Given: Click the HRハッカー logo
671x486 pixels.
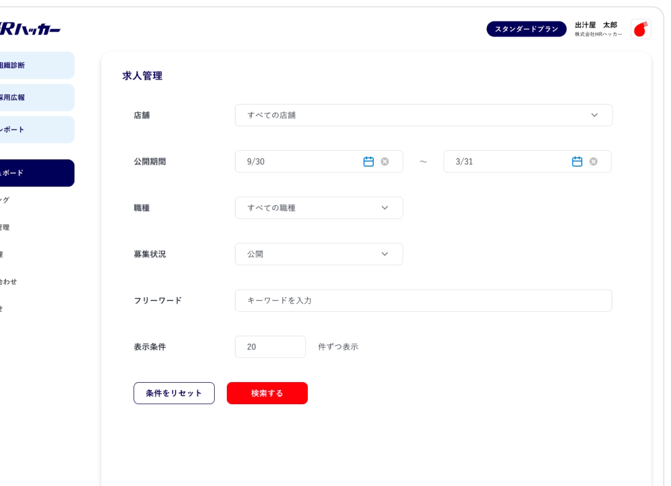Looking at the screenshot, I should pyautogui.click(x=30, y=29).
